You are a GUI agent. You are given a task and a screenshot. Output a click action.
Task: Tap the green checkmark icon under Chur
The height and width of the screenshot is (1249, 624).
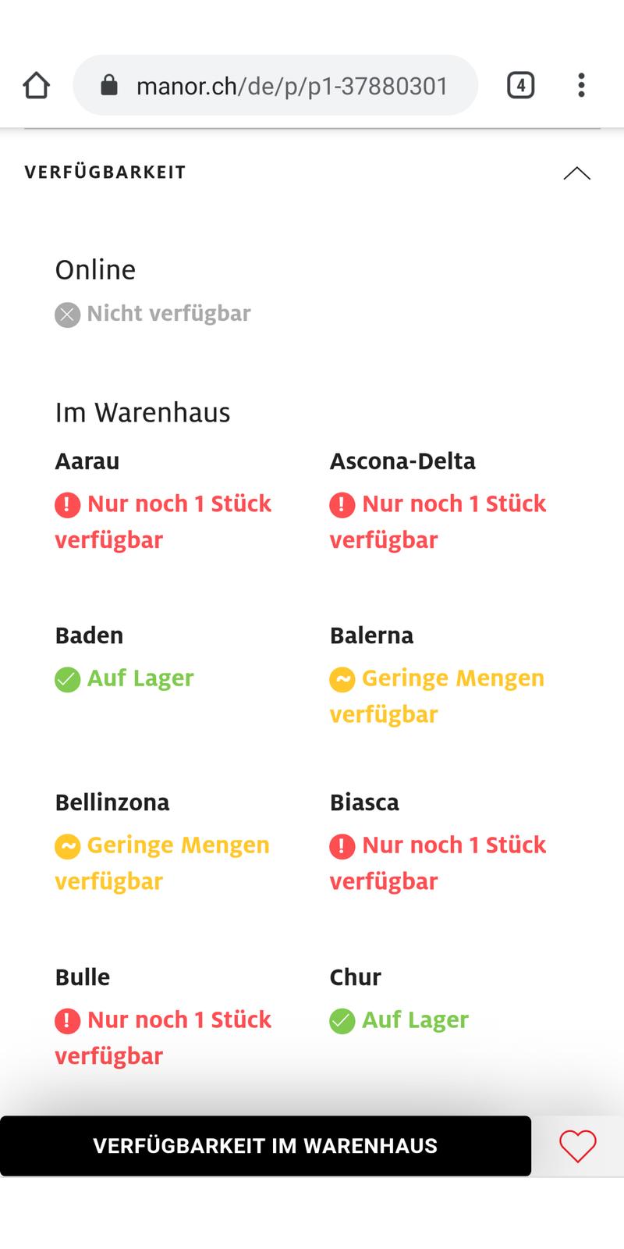(x=342, y=1020)
